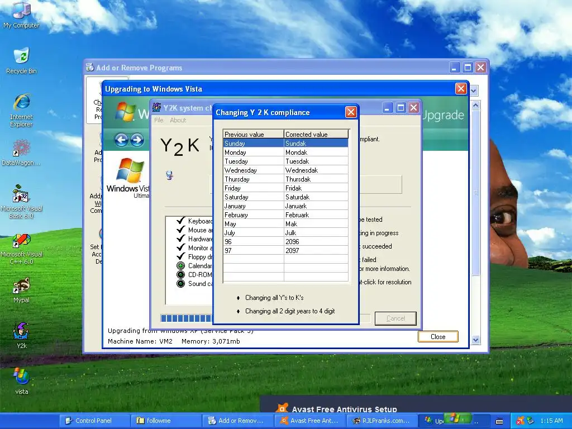Switch to RJLPranks.com taskbar button
This screenshot has width=572, height=429.
click(x=381, y=421)
